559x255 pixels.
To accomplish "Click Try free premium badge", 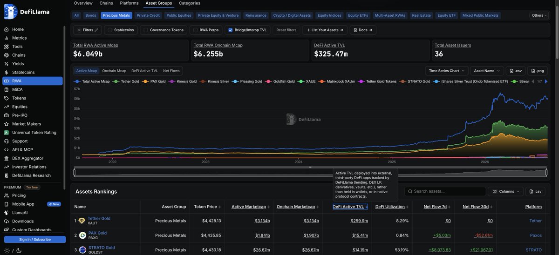I will (x=31, y=187).
